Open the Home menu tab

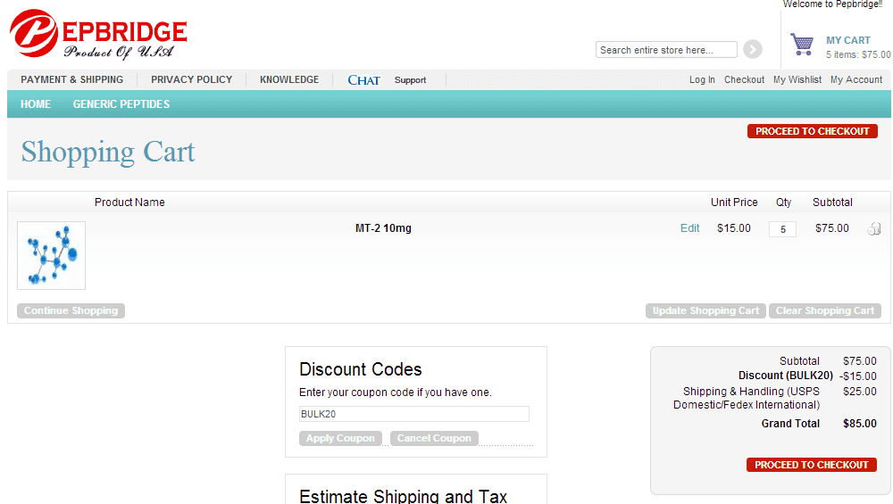[36, 104]
